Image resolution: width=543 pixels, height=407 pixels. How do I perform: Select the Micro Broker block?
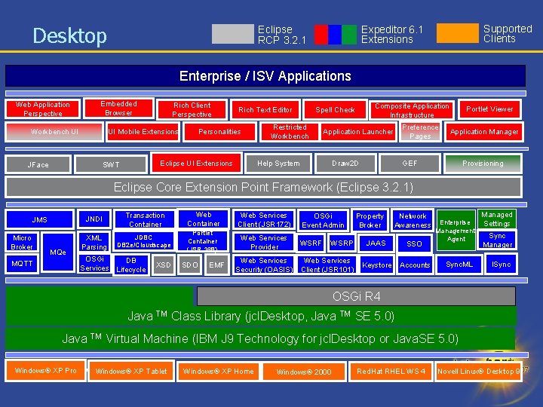pyautogui.click(x=22, y=242)
